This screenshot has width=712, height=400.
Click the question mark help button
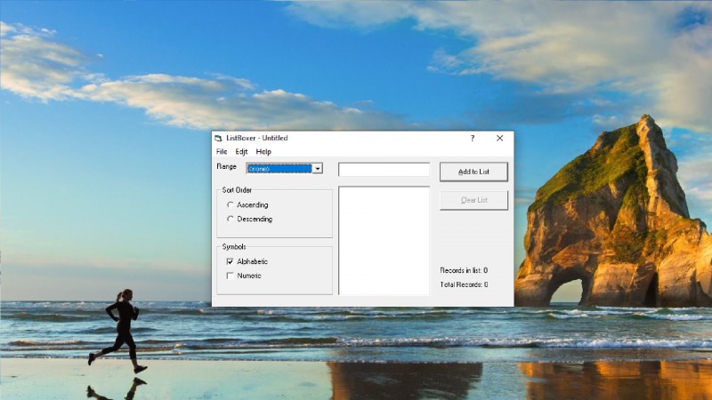(x=473, y=138)
